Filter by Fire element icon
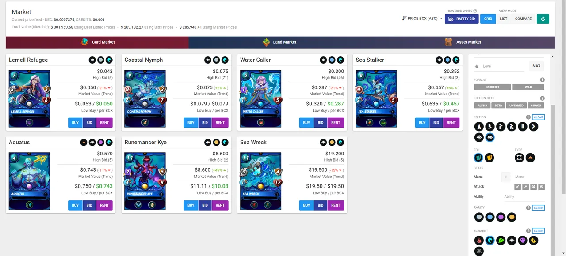The width and height of the screenshot is (566, 256). click(x=479, y=241)
